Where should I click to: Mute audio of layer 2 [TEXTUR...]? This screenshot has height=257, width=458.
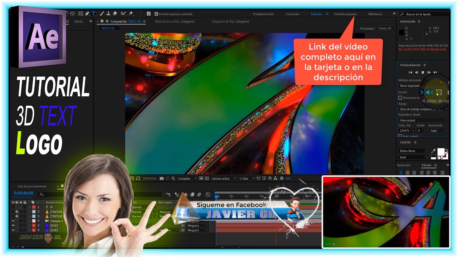click(x=17, y=212)
